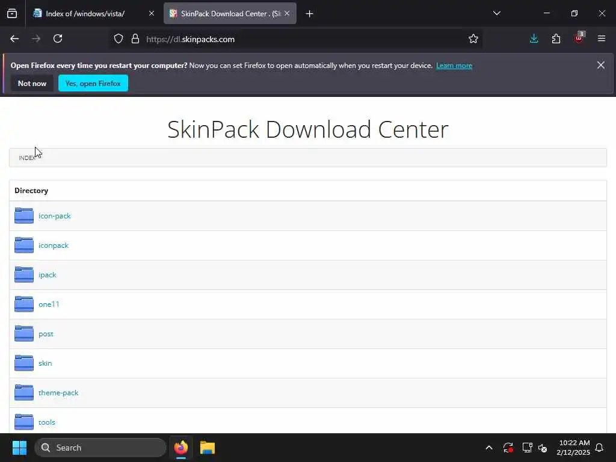616x462 pixels.
Task: Open the Firefox View button at the top left
Action: point(12,14)
